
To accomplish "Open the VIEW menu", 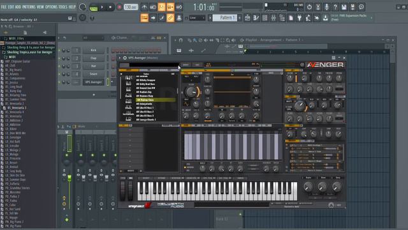I will coord(40,7).
